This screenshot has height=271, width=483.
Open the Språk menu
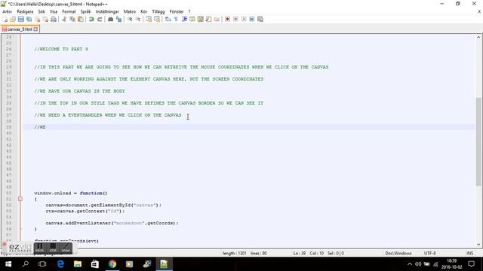click(85, 11)
